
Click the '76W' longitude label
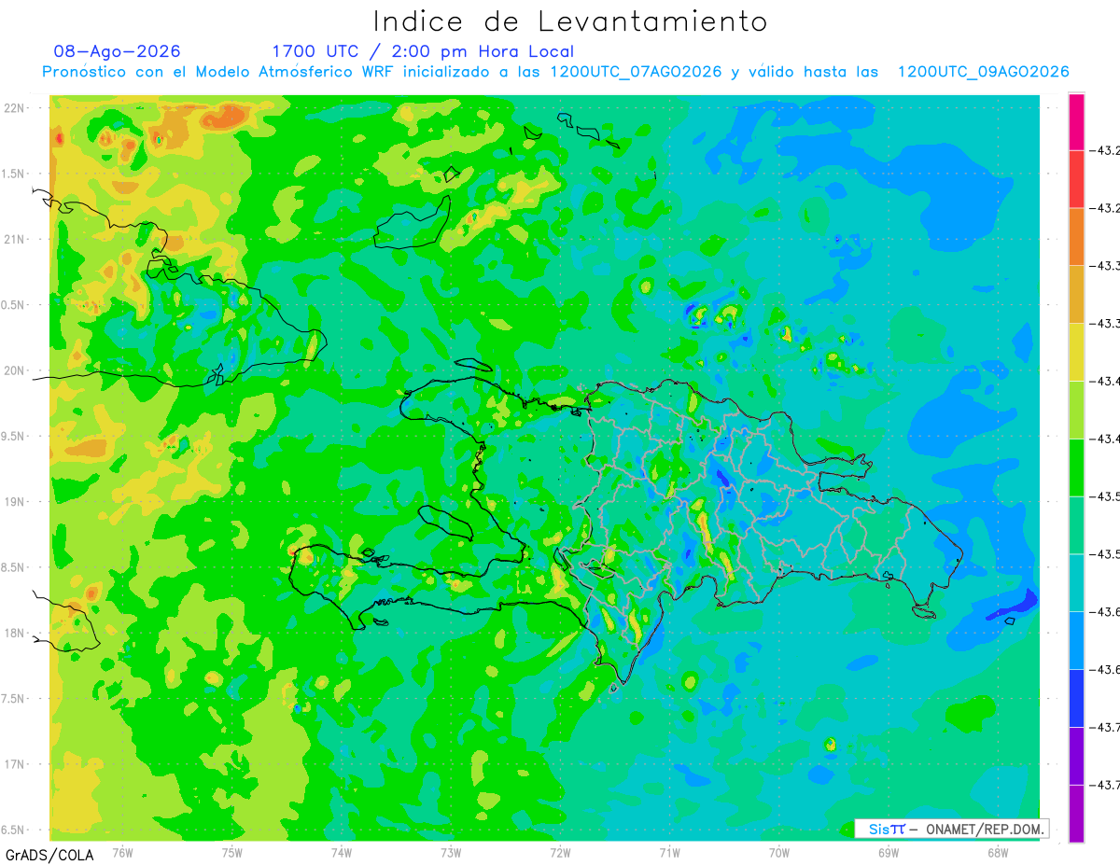tap(122, 852)
